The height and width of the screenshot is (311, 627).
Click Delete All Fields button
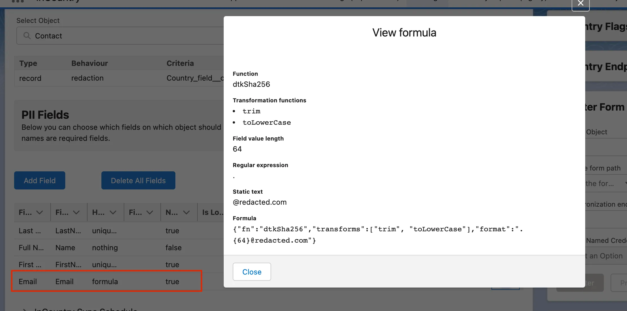tap(138, 180)
